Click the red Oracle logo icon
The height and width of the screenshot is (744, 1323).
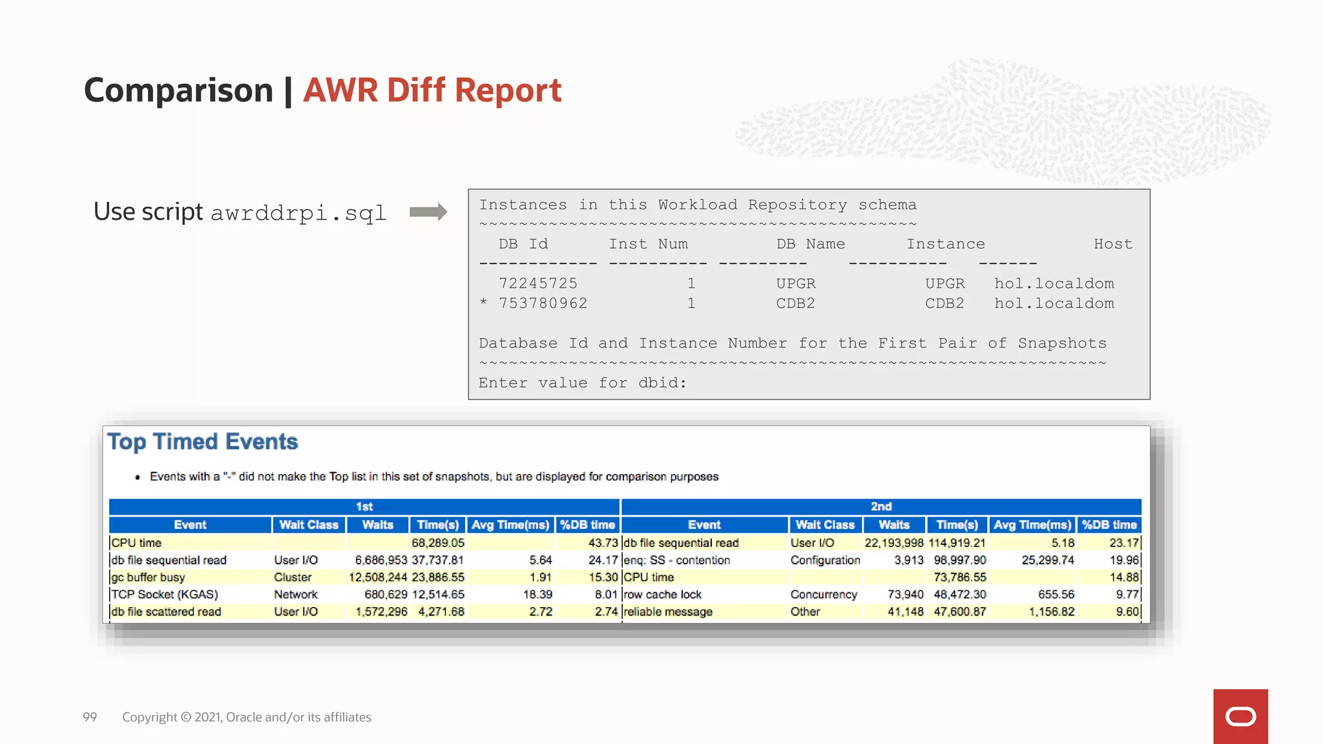[x=1240, y=716]
